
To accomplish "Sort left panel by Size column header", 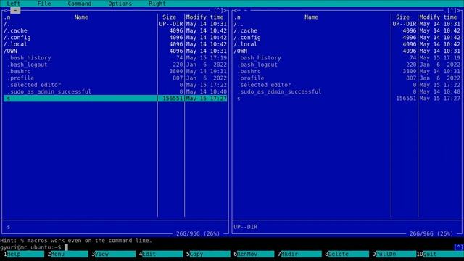I will click(x=169, y=17).
